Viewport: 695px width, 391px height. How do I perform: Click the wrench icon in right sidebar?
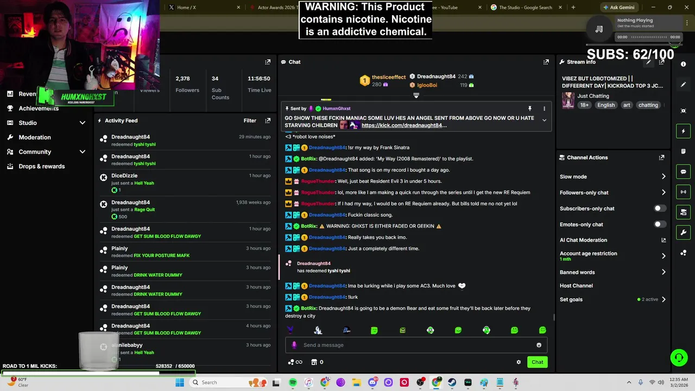tap(683, 232)
